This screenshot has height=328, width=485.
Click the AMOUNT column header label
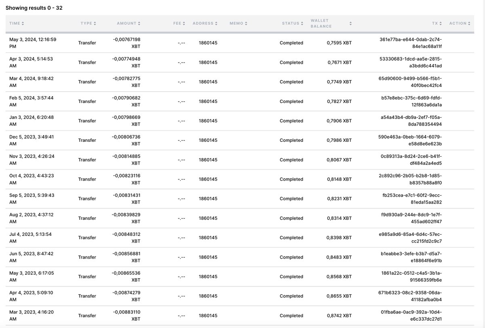pyautogui.click(x=127, y=23)
